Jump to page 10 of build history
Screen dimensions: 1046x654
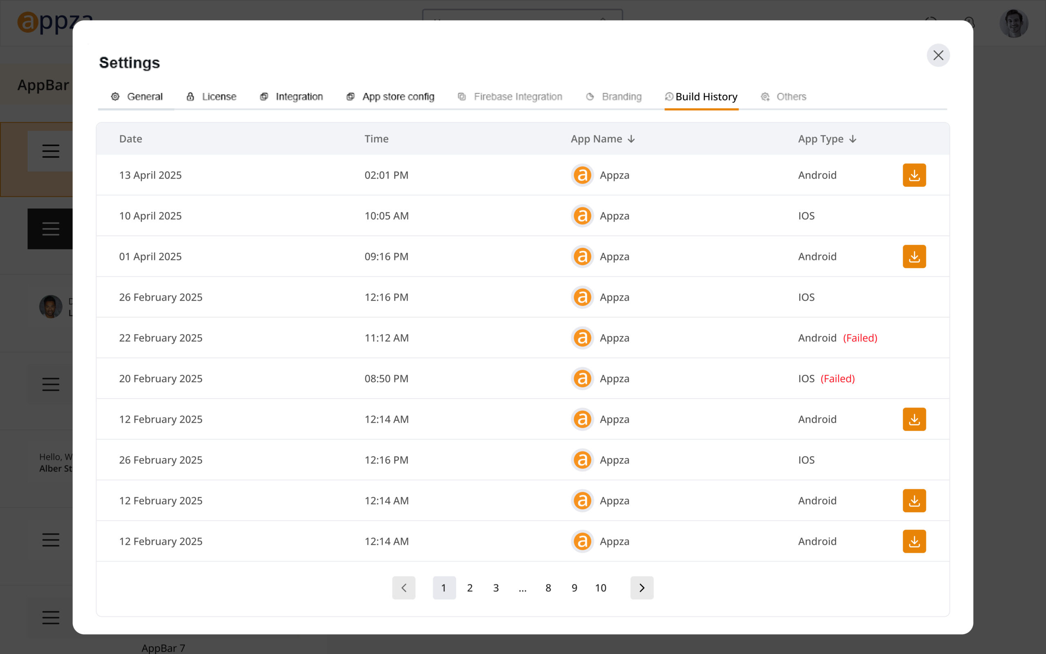tap(600, 588)
